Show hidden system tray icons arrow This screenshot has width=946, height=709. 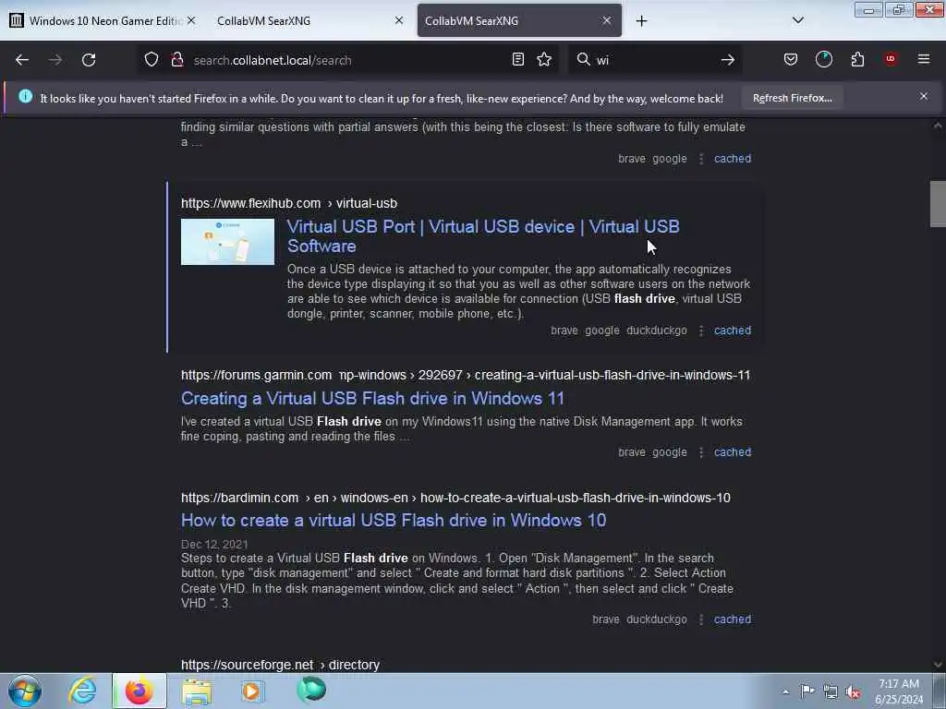click(x=785, y=691)
